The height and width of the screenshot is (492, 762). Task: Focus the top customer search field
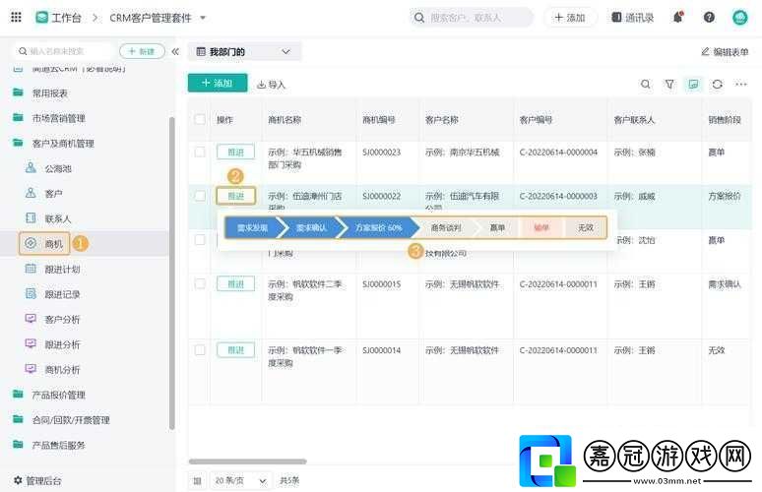tap(471, 18)
